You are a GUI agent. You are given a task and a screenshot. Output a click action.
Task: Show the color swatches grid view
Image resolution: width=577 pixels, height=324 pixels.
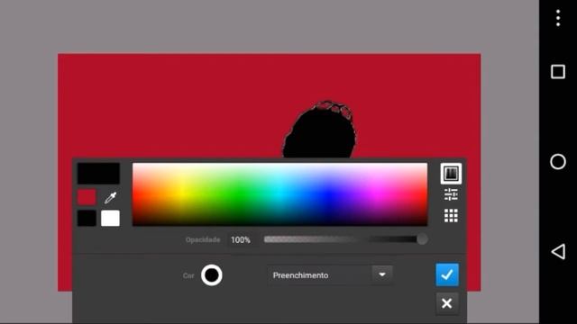pos(451,216)
